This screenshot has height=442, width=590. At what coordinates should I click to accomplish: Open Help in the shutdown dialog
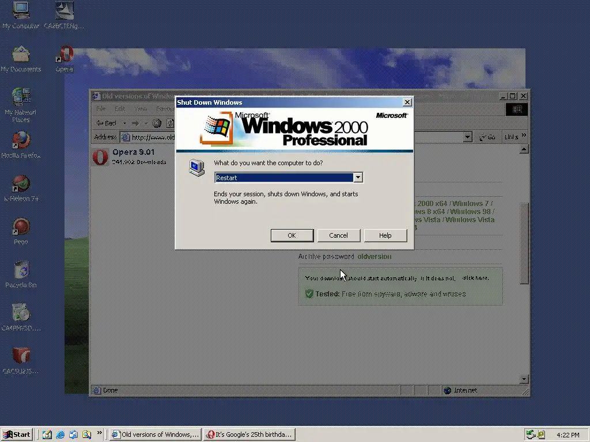click(x=385, y=235)
